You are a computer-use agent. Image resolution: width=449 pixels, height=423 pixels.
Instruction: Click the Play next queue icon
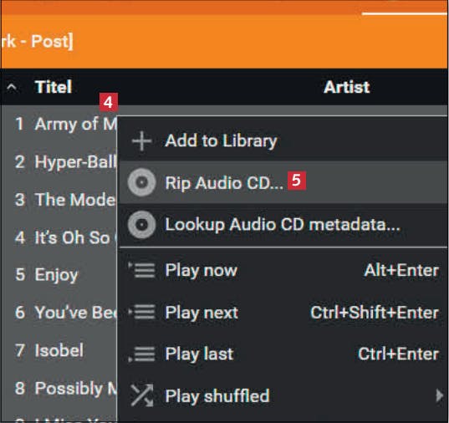click(x=142, y=312)
